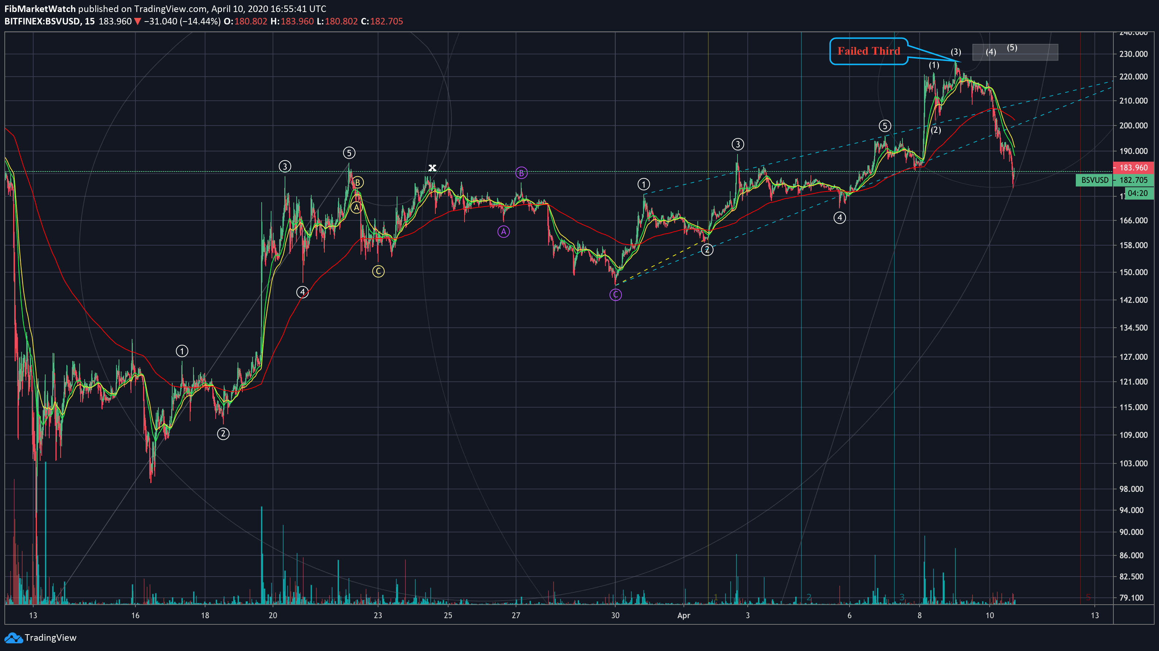Click the 10 date on time axis
Image resolution: width=1159 pixels, height=651 pixels.
point(990,616)
